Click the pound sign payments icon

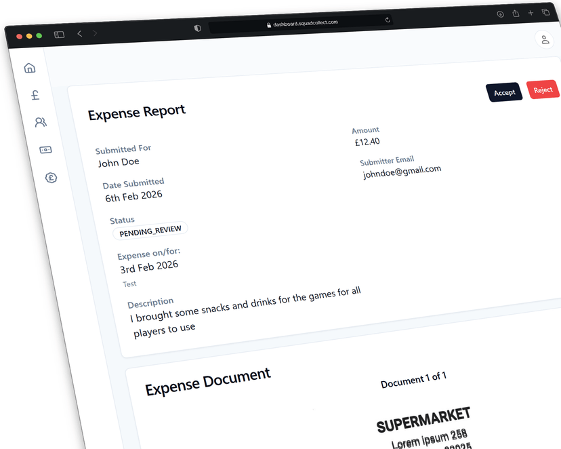click(35, 96)
